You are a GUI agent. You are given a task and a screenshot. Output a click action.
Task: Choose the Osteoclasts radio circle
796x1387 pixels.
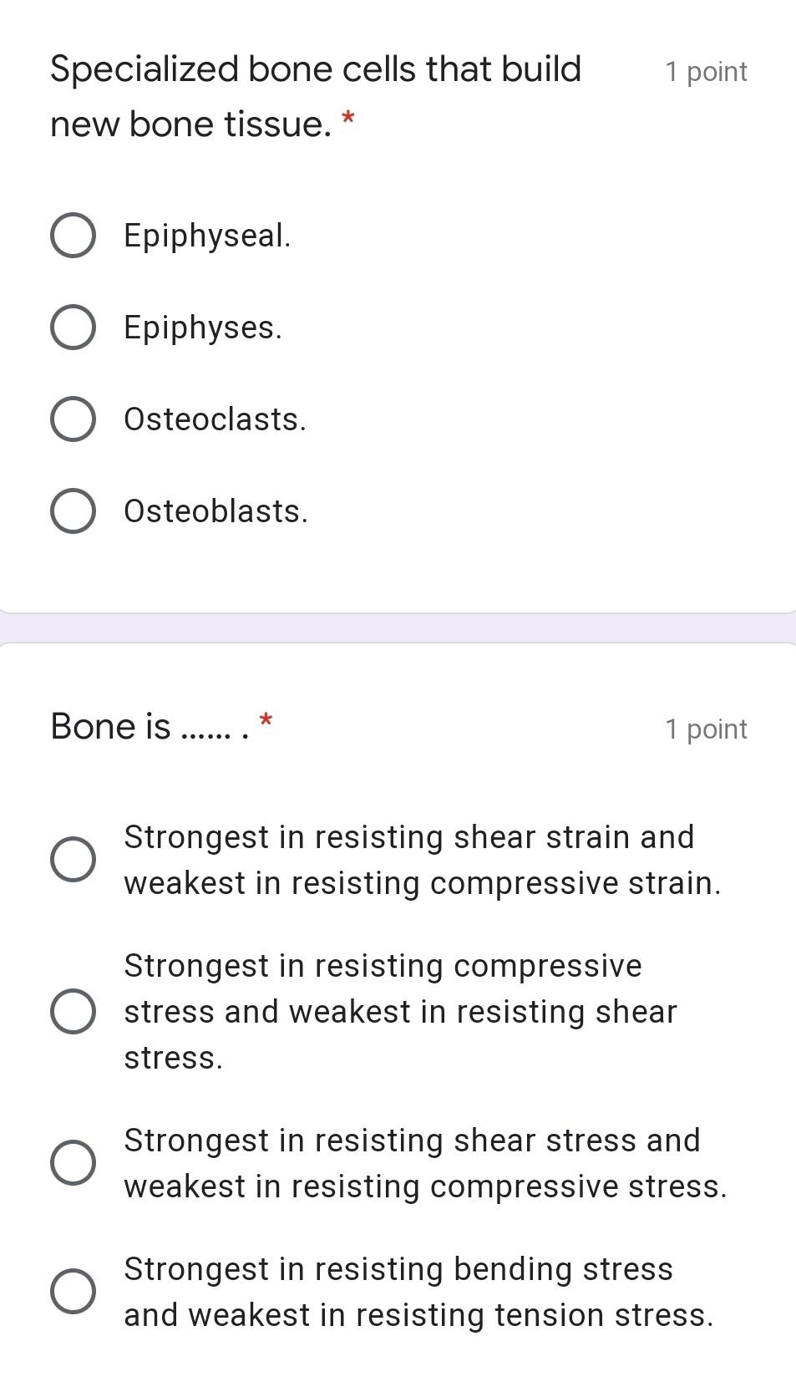pos(73,419)
